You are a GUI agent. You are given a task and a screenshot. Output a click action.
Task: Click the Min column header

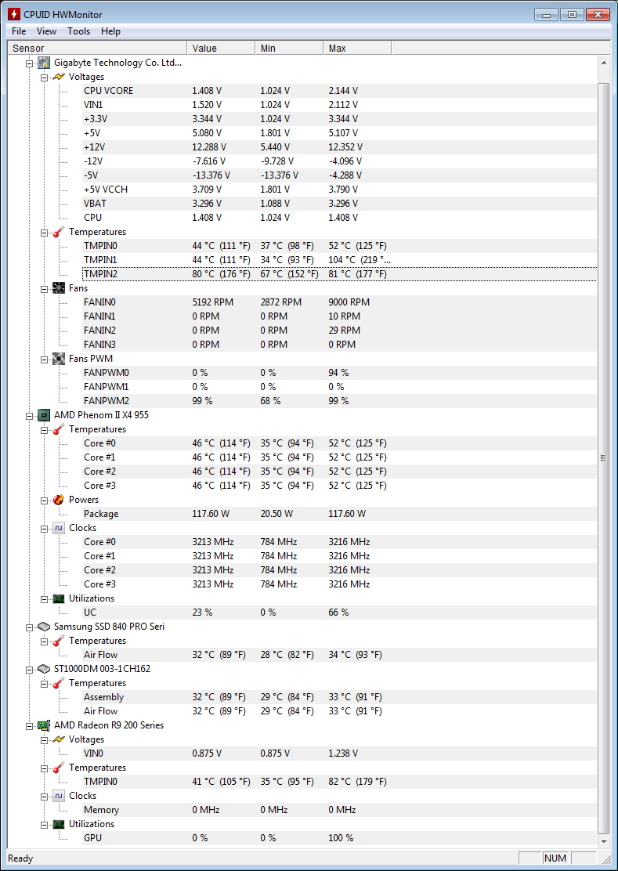point(289,49)
